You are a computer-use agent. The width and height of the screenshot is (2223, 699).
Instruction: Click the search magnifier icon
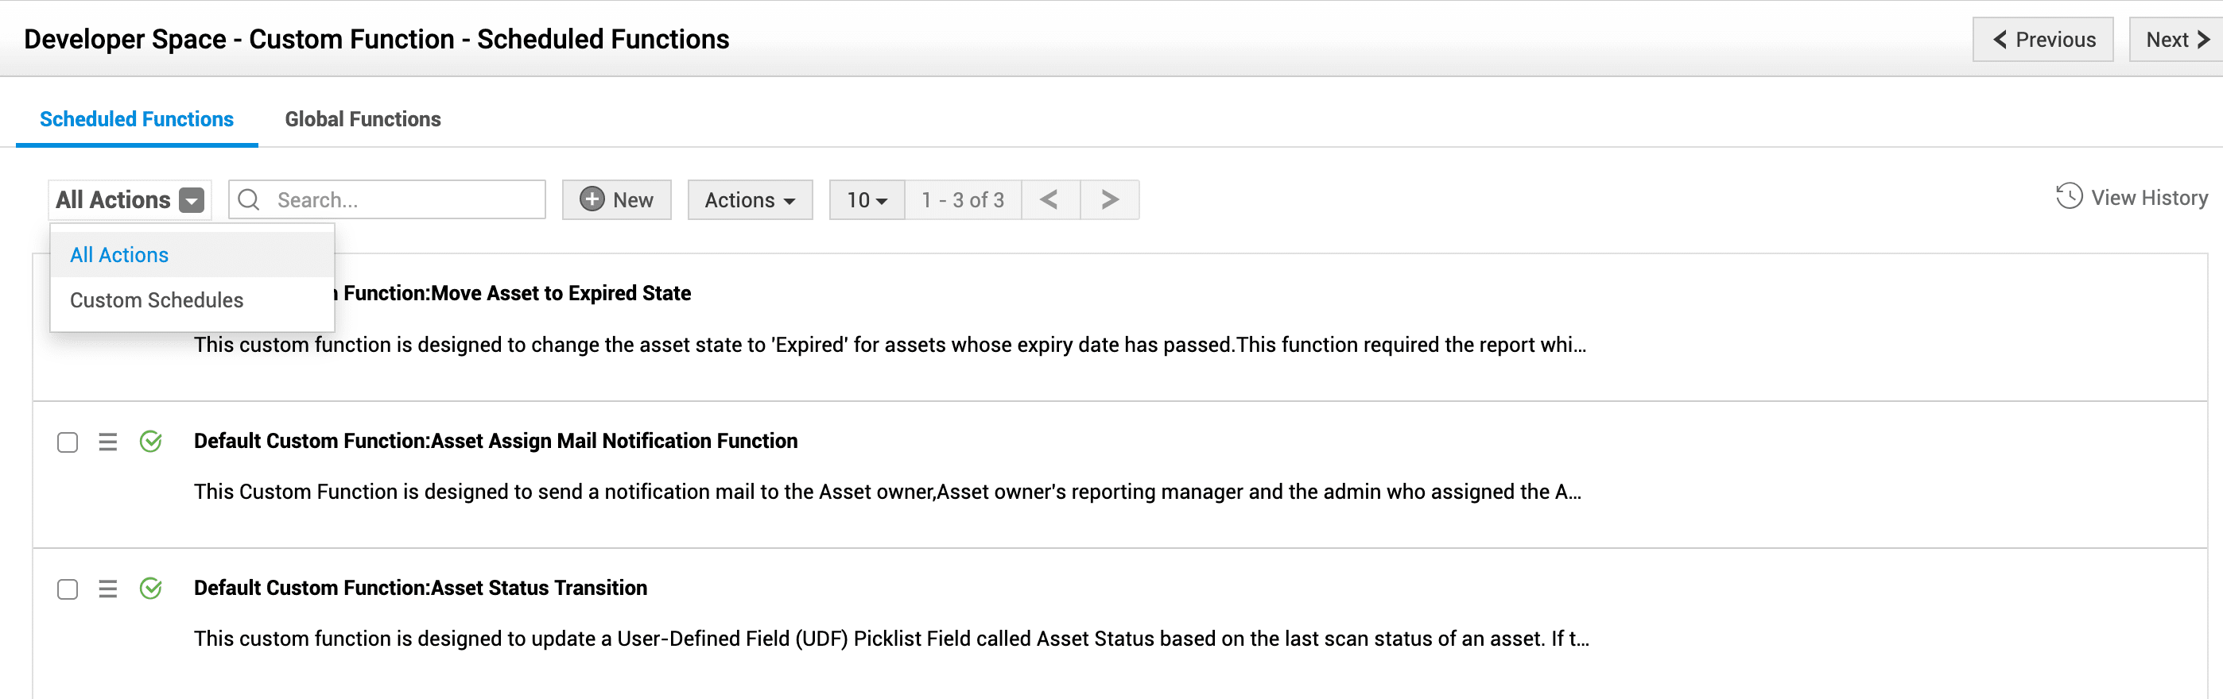pos(249,200)
